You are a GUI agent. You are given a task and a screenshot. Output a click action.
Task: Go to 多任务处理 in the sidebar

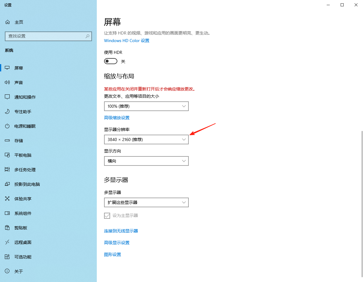pos(25,170)
